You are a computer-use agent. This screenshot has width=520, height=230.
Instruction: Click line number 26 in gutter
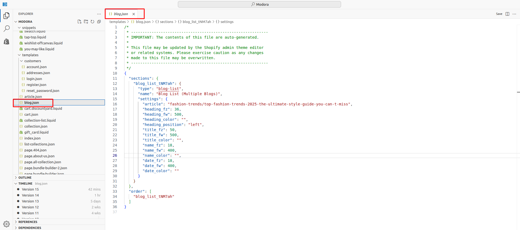coord(115,155)
